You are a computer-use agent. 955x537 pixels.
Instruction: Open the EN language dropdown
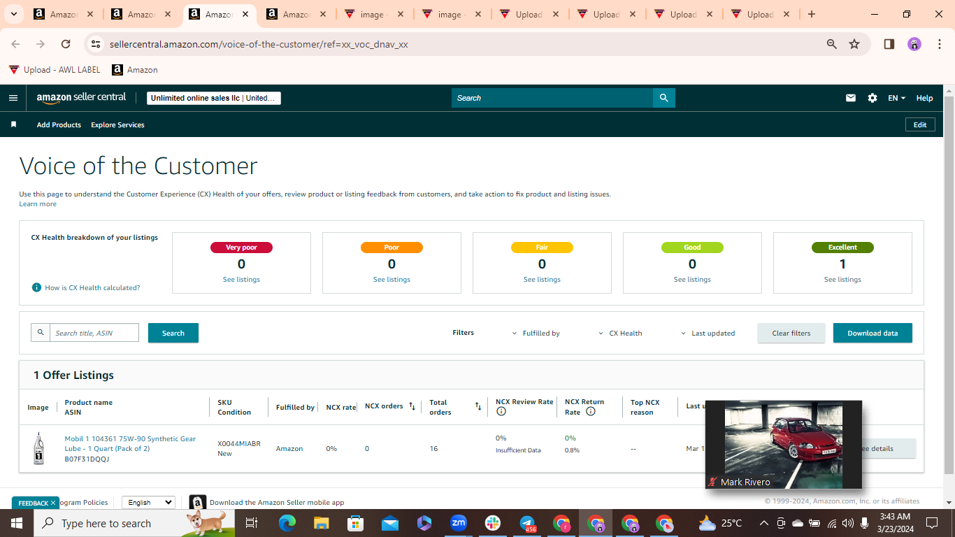pyautogui.click(x=896, y=98)
